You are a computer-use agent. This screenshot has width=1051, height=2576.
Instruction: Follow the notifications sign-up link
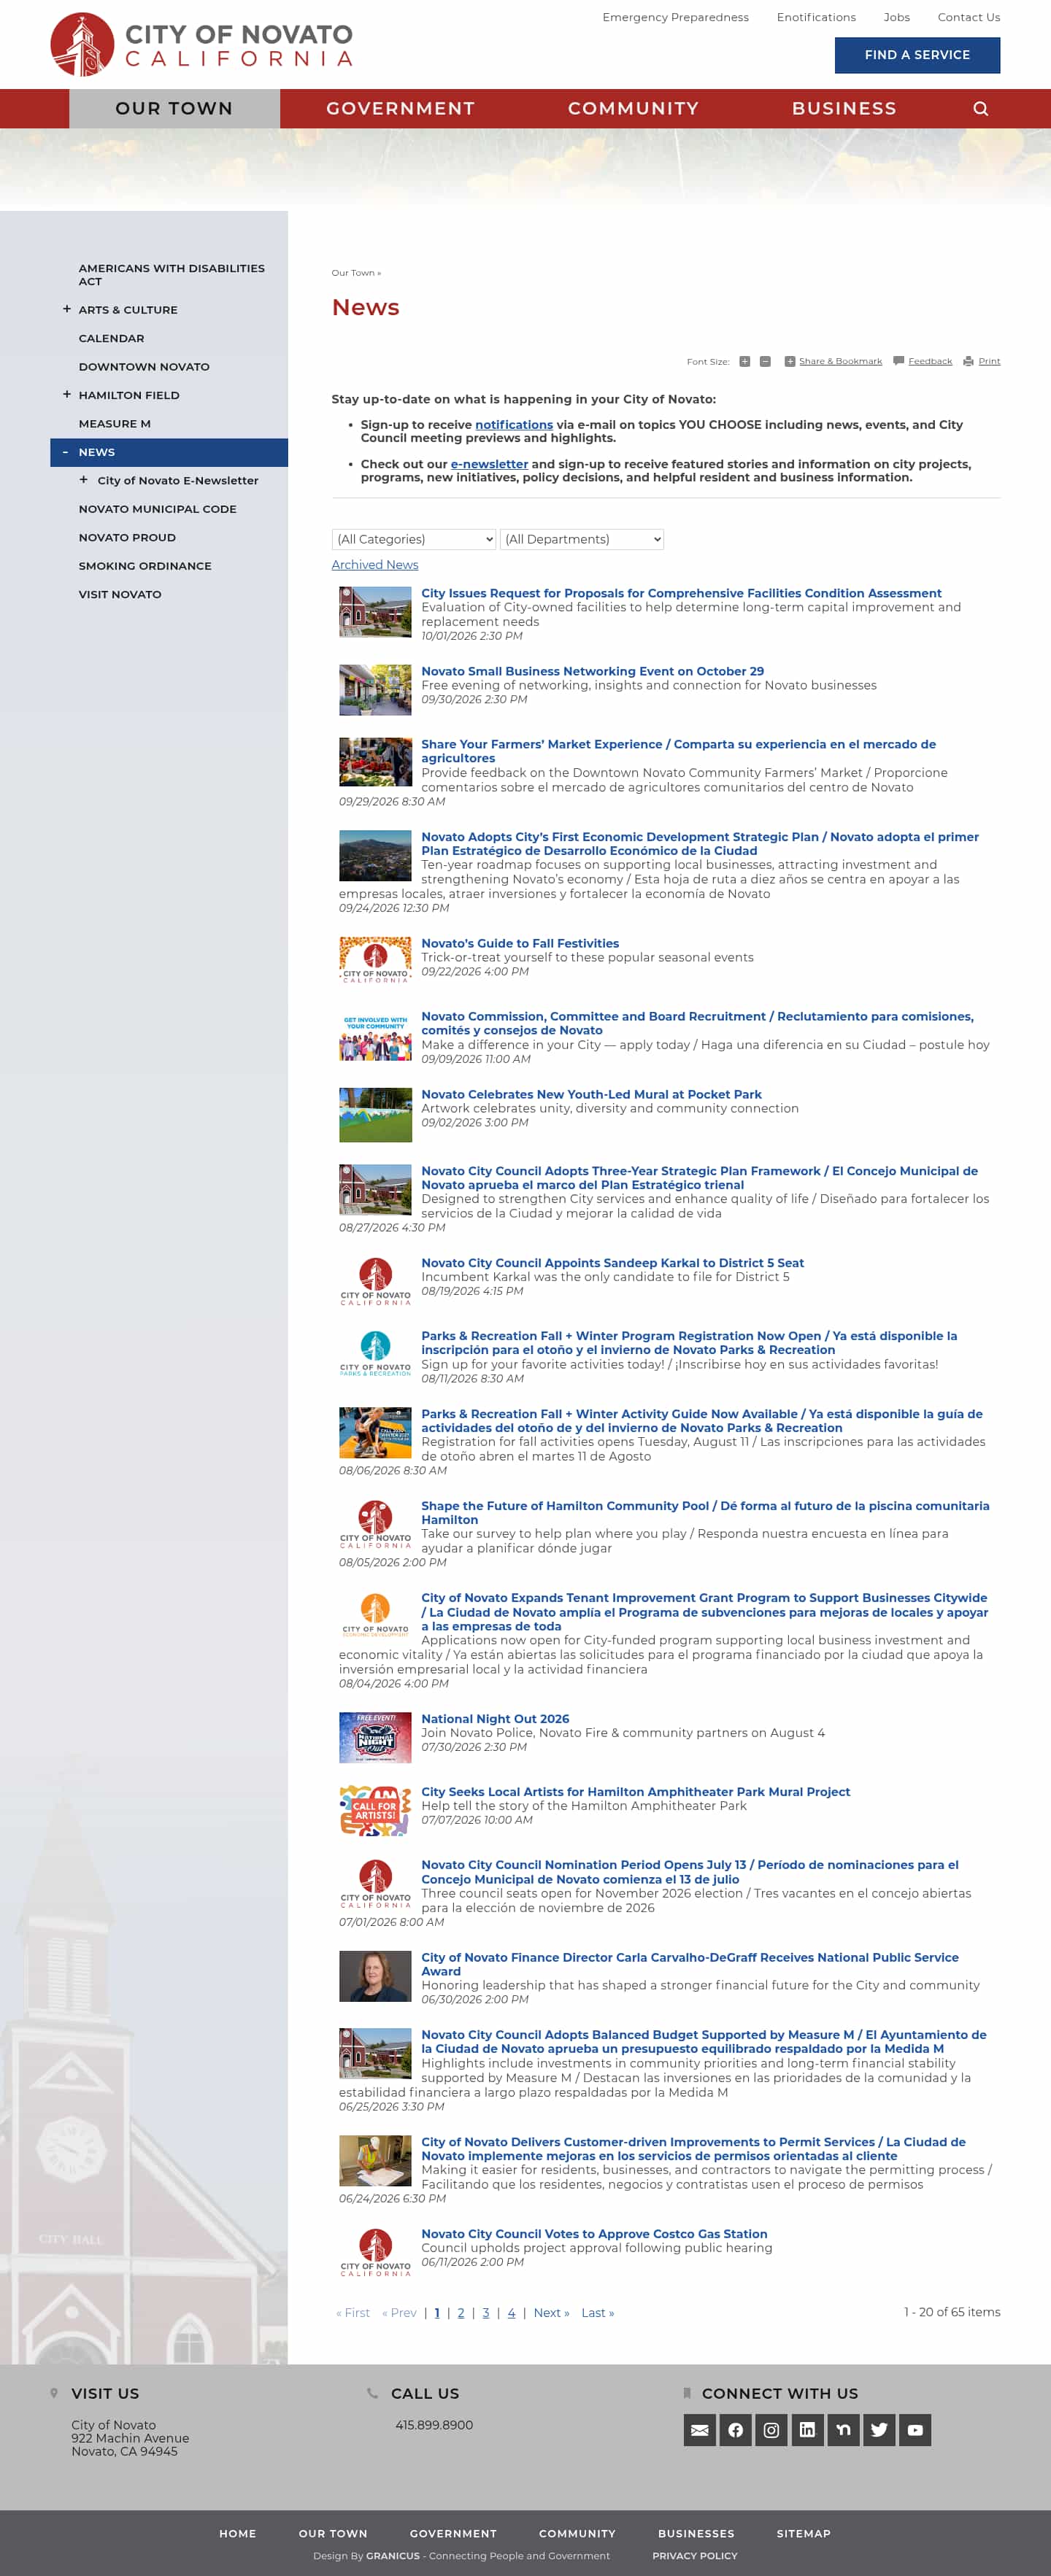514,425
